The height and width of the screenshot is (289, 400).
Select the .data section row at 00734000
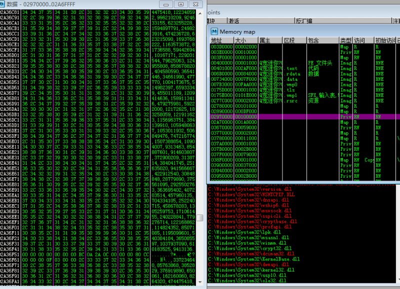click(x=305, y=79)
